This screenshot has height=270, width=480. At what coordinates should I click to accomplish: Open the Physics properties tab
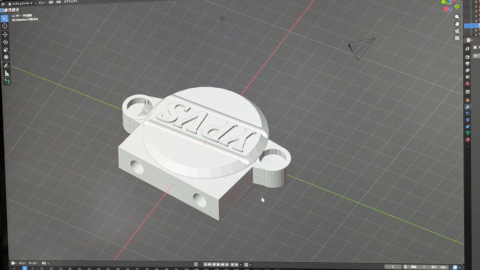[x=467, y=120]
